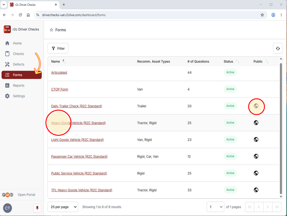Open Checks in sidebar

[x=22, y=54]
